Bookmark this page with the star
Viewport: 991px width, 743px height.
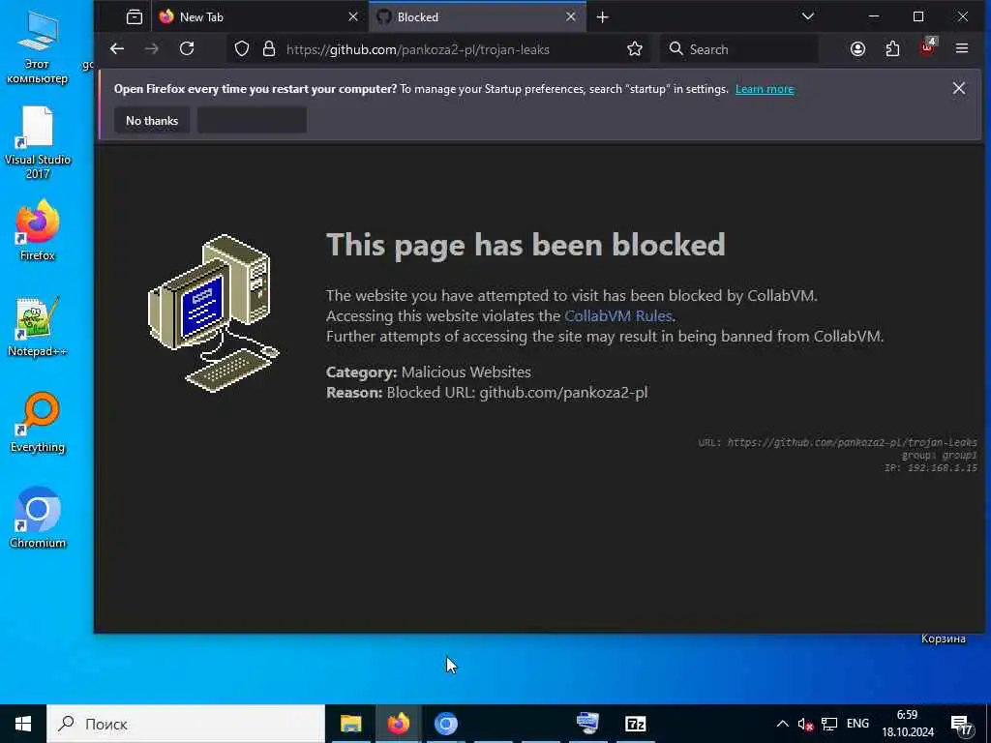pyautogui.click(x=635, y=49)
